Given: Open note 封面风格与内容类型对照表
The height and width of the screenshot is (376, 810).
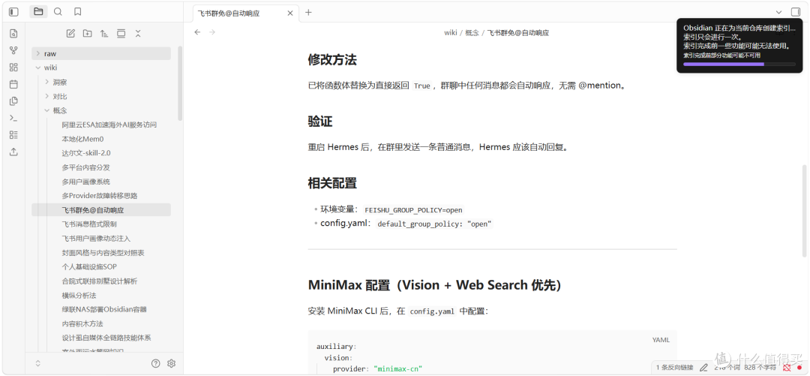Looking at the screenshot, I should pyautogui.click(x=103, y=253).
